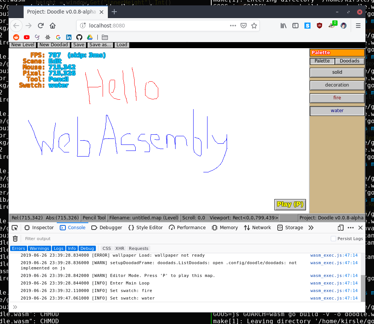Viewport: 374px width, 324px height.
Task: Switch to the Inspector devtools tab
Action: click(x=39, y=228)
